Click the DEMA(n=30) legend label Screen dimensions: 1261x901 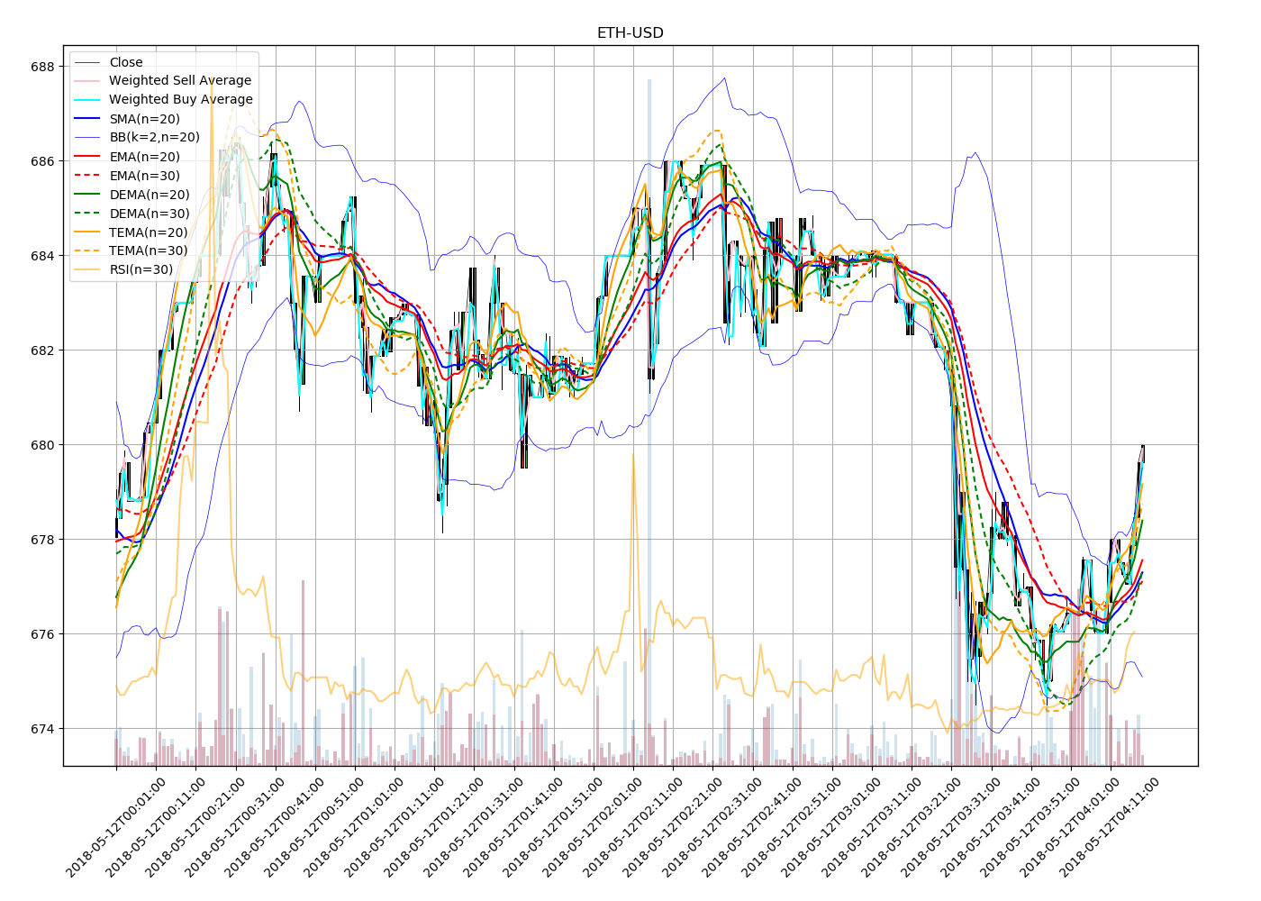pyautogui.click(x=150, y=214)
